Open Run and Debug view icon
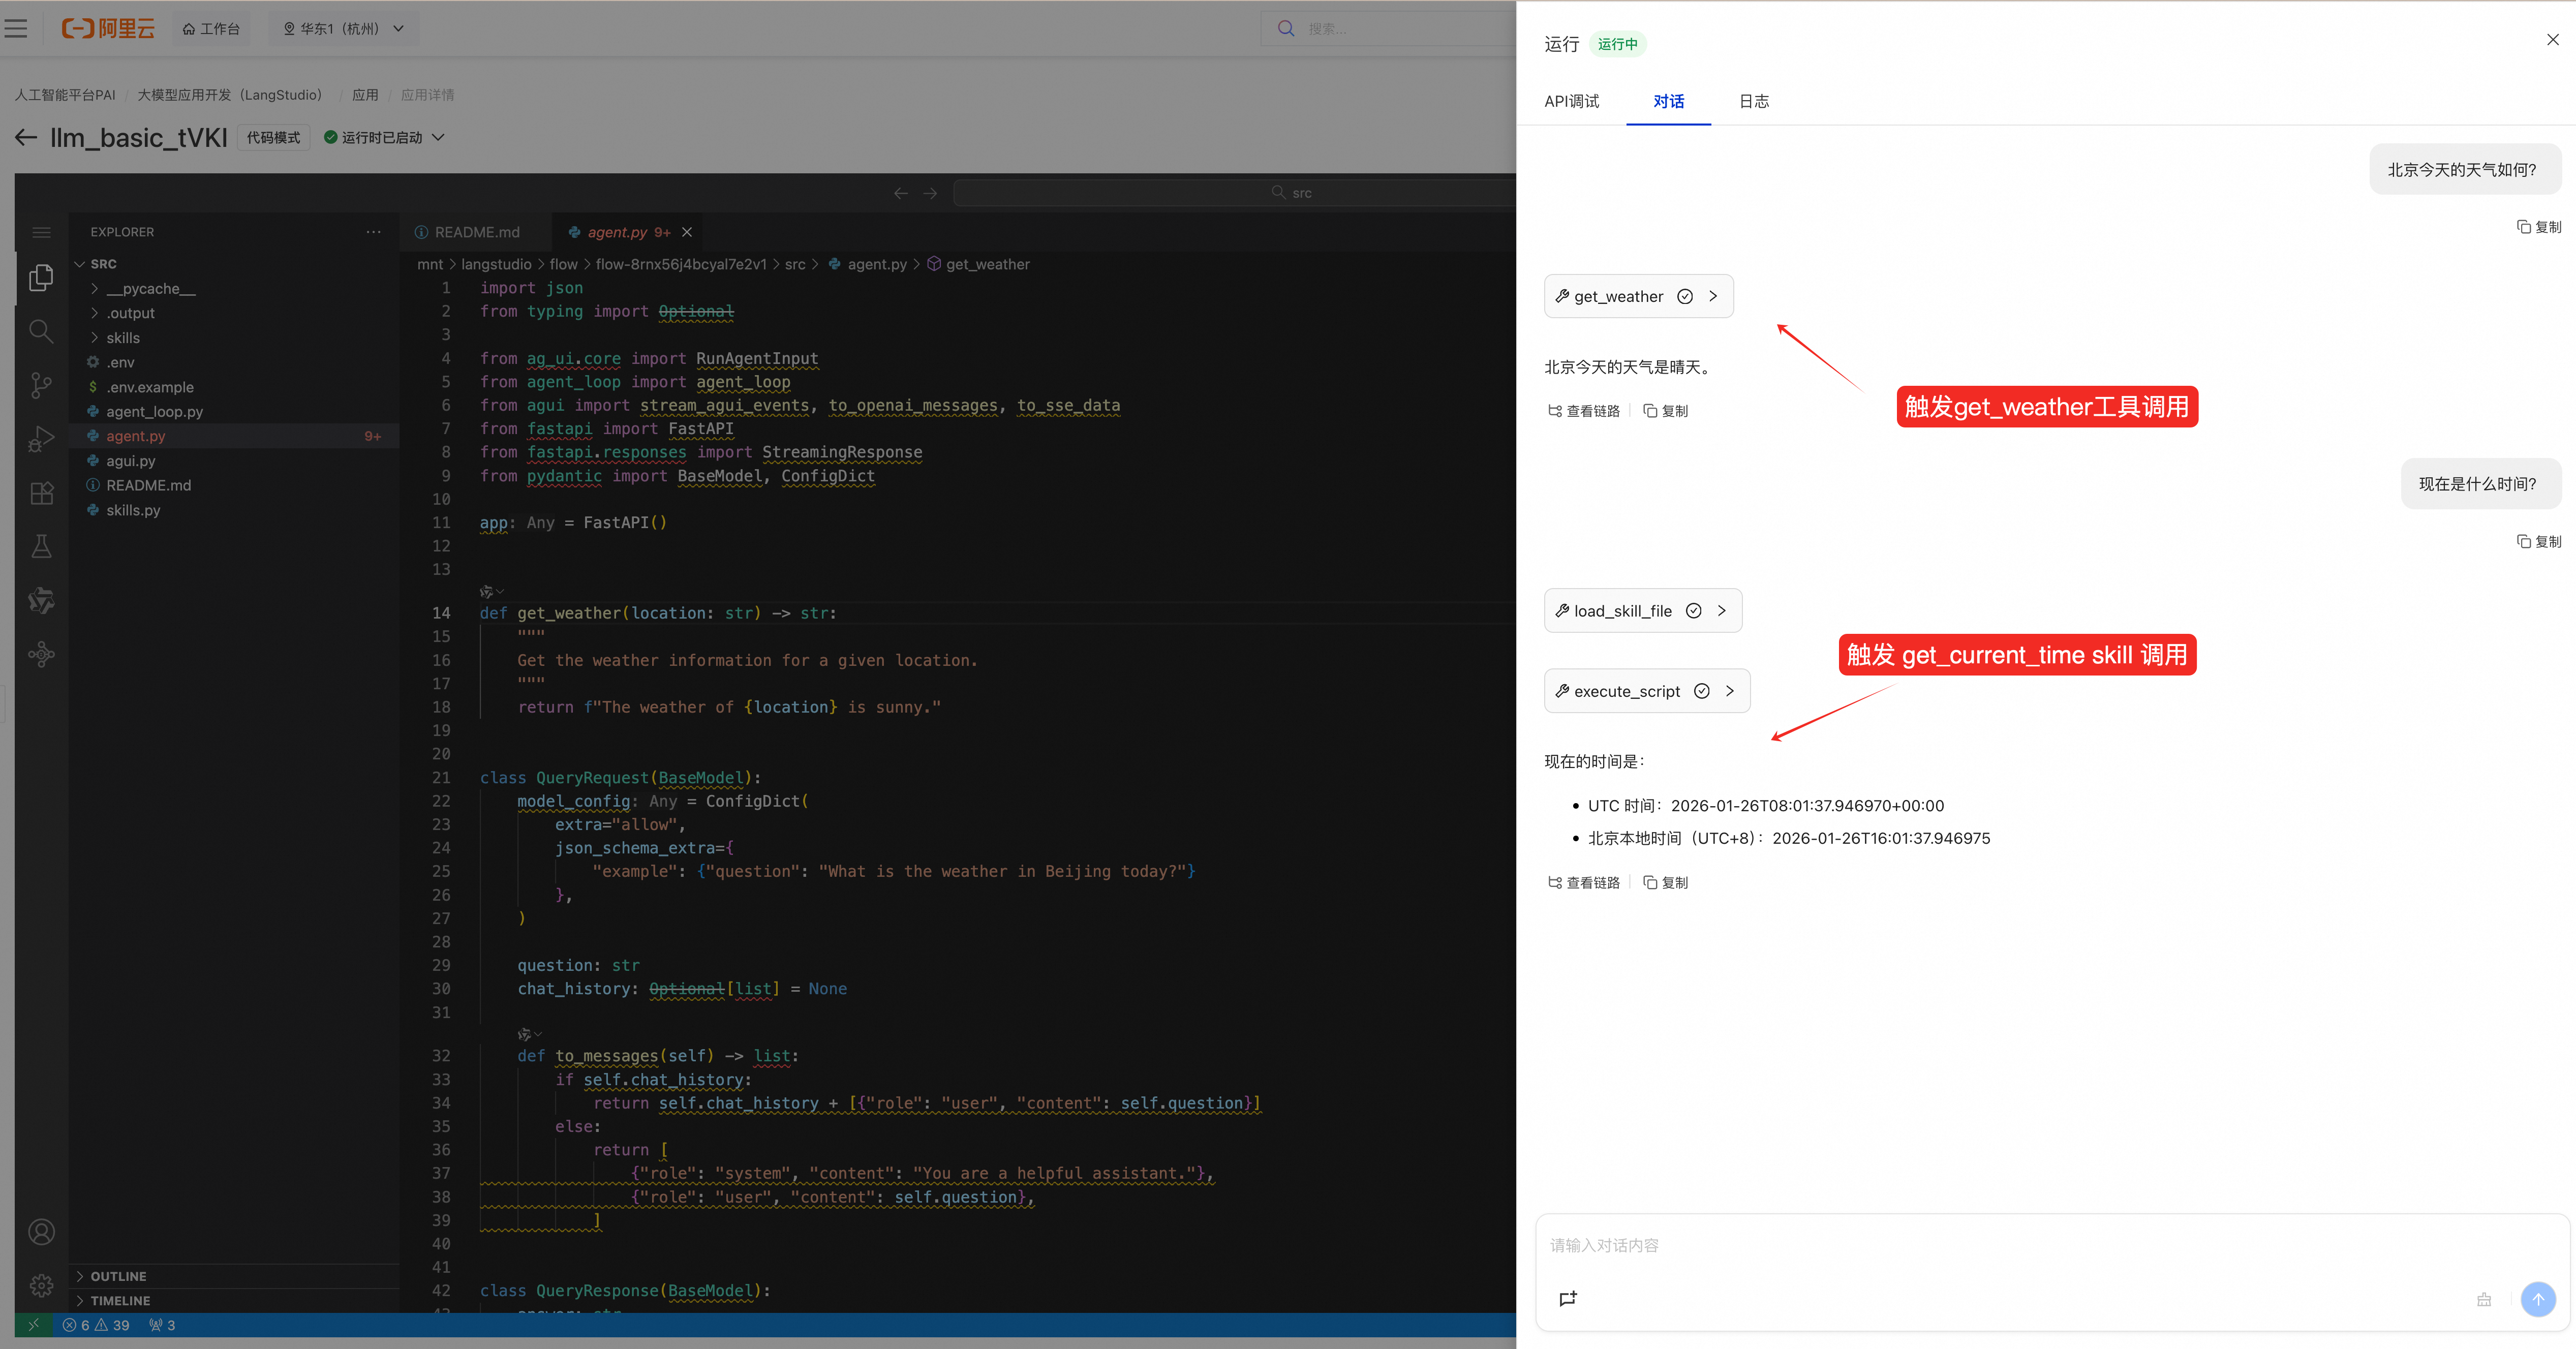 (x=41, y=439)
